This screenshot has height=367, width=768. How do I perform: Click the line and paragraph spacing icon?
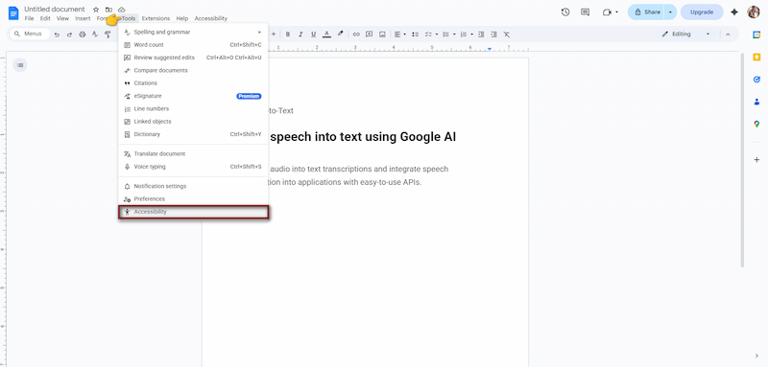coord(416,34)
